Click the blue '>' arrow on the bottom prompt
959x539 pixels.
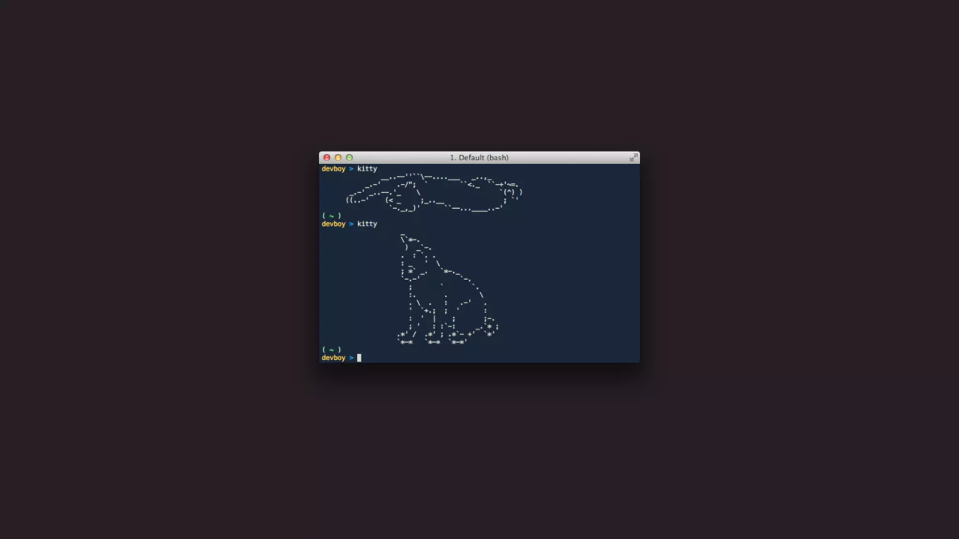[351, 358]
